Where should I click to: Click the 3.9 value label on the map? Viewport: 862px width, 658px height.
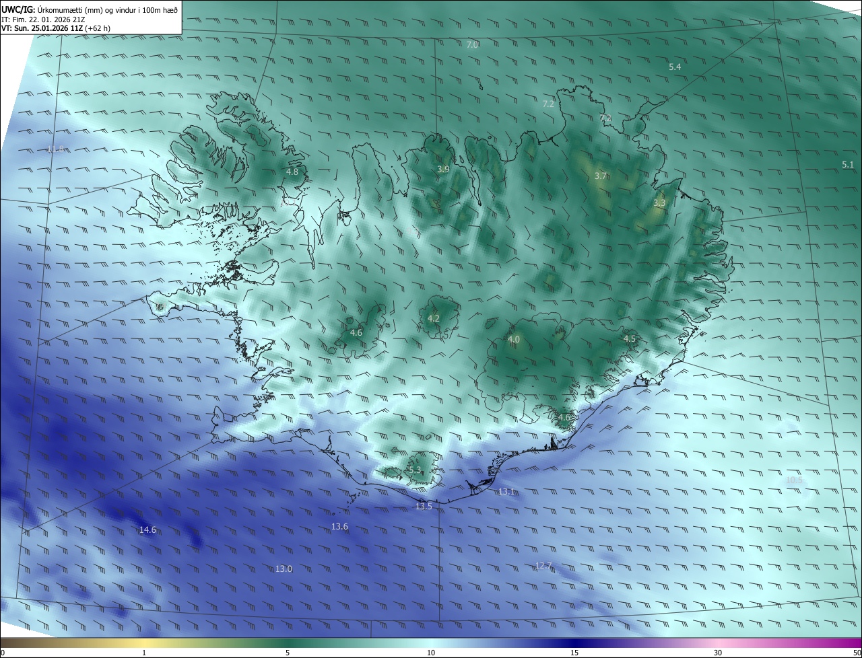(x=443, y=169)
